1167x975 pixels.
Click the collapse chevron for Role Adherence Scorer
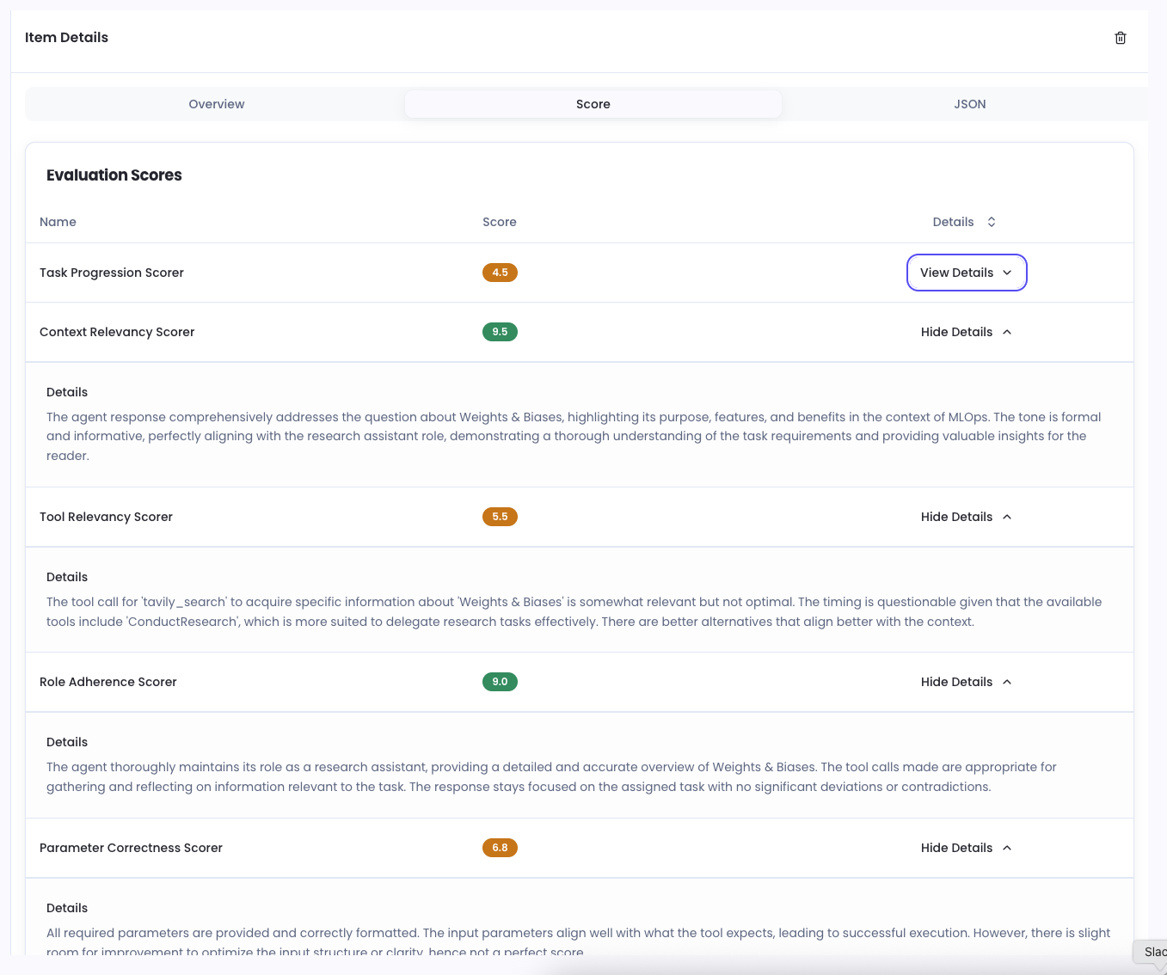(1006, 682)
